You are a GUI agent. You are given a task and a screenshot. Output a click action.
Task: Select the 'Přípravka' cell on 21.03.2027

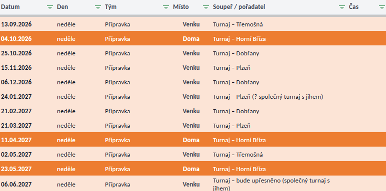[117, 126]
